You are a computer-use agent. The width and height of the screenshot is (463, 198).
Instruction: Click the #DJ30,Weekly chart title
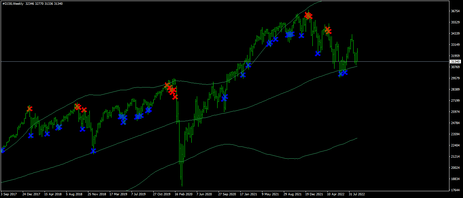pyautogui.click(x=12, y=3)
